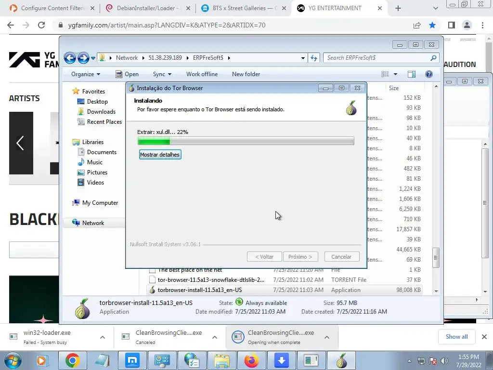Toggle the preview pane icon
This screenshot has height=370, width=493.
coord(412,74)
